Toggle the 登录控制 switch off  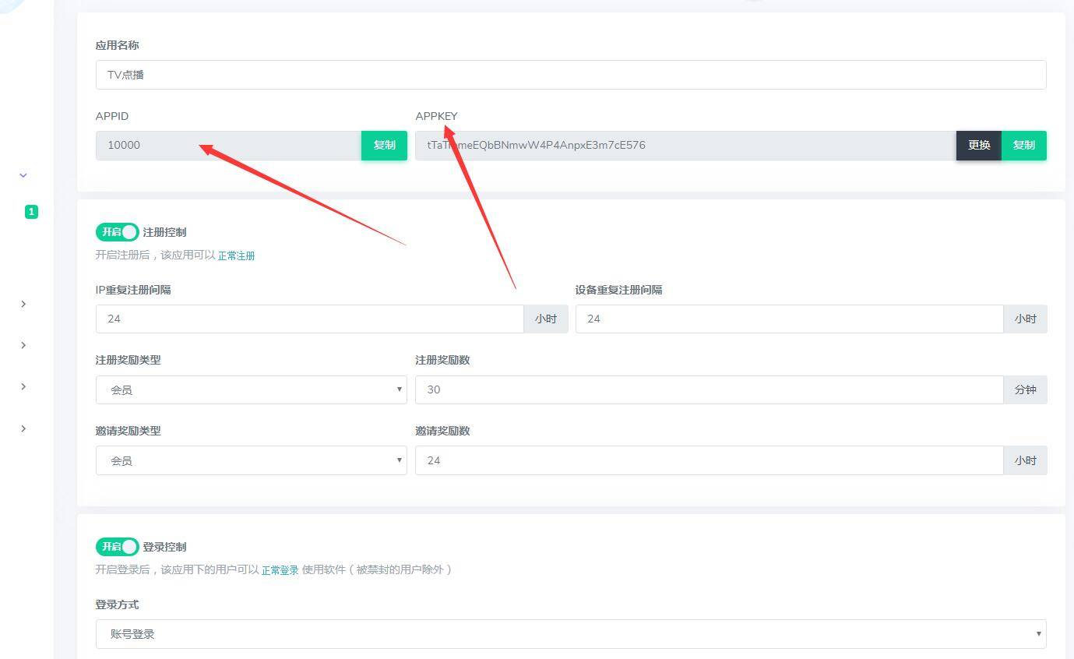(118, 547)
